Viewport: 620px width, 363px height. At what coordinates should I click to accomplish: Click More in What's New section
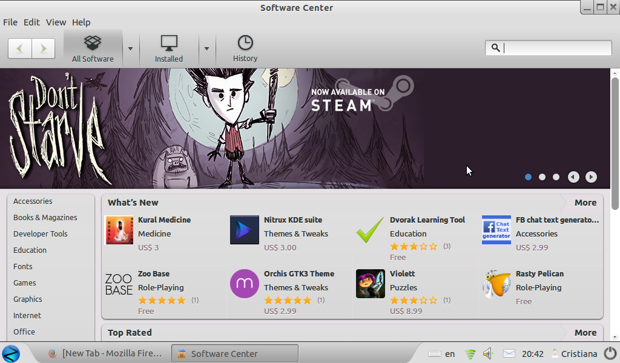[585, 203]
